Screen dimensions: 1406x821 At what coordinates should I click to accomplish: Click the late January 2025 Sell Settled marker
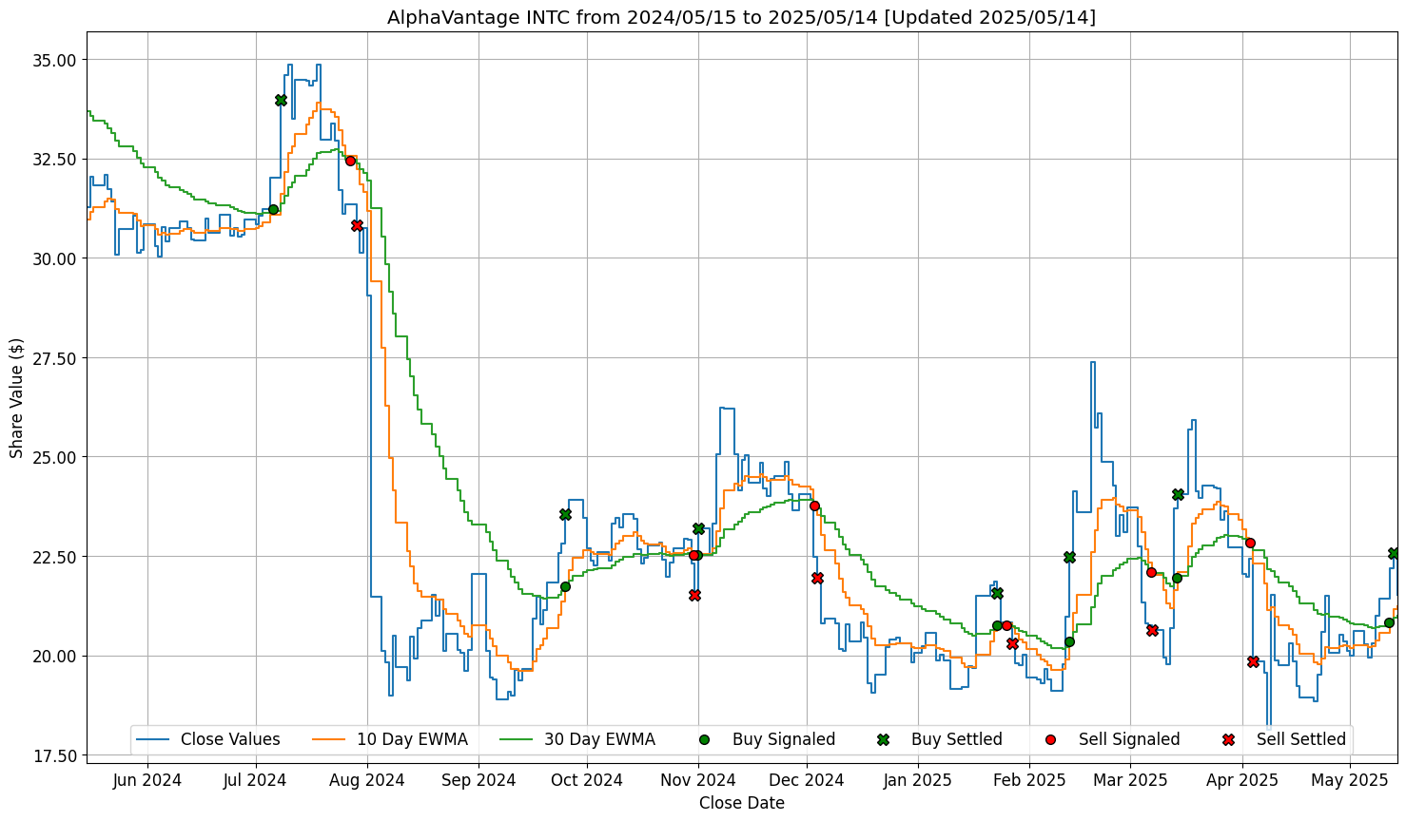point(1012,643)
